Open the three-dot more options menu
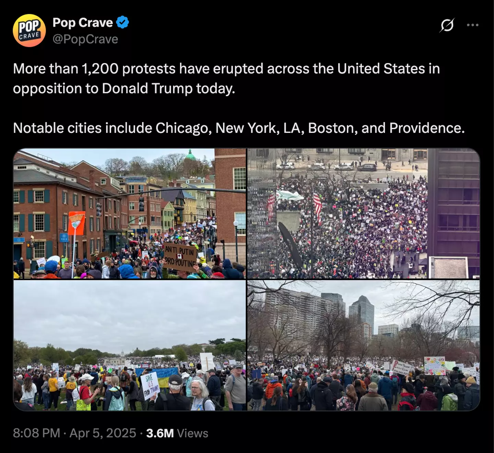494x453 pixels. click(472, 25)
